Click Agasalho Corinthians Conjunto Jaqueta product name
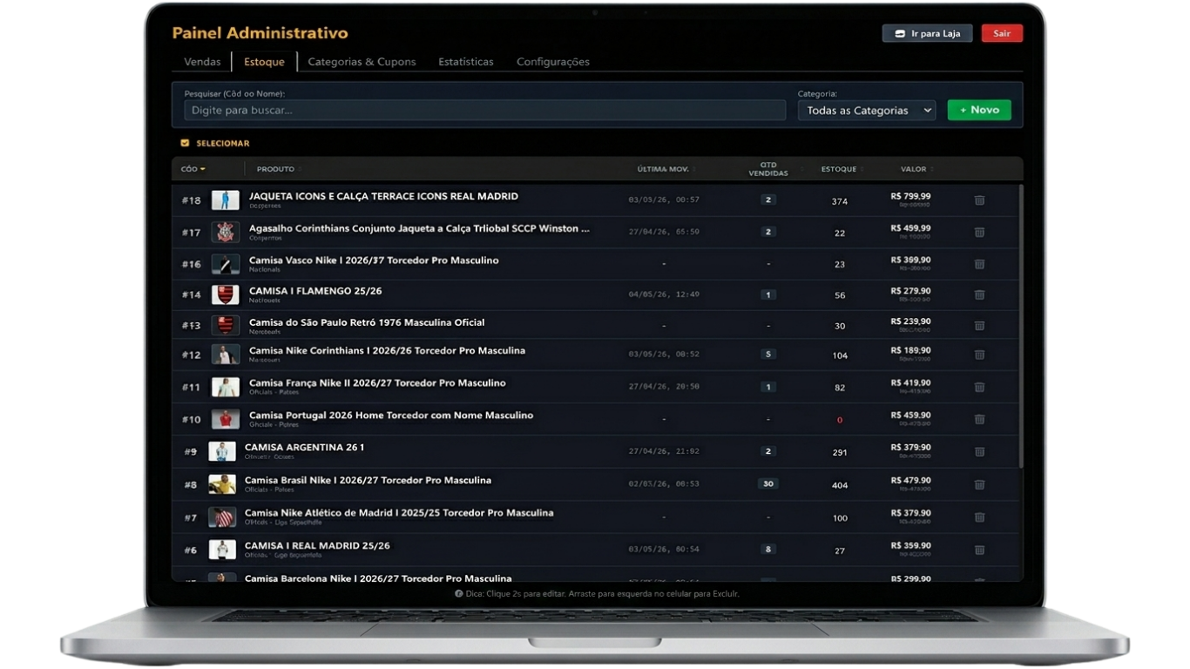This screenshot has width=1190, height=669. [x=419, y=228]
